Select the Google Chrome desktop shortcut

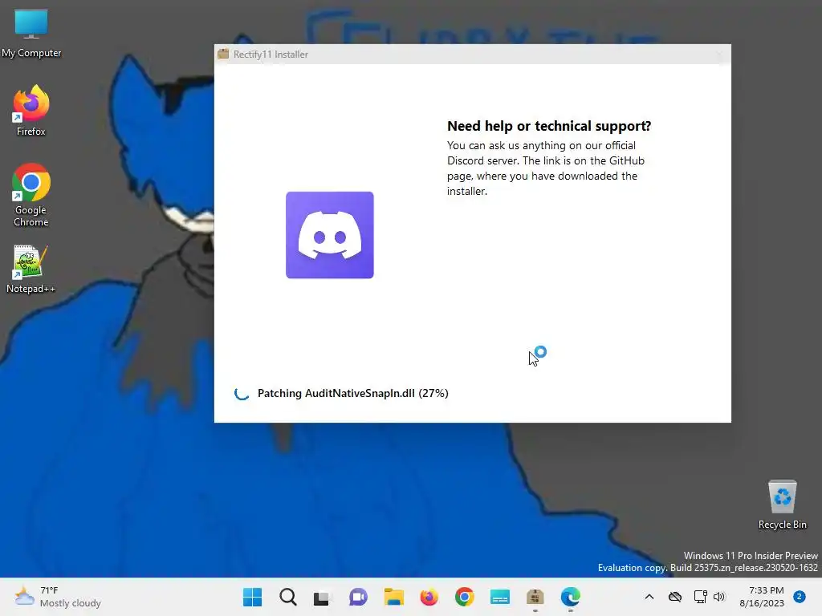[x=31, y=196]
